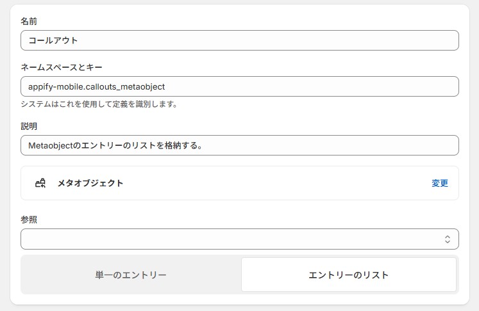The height and width of the screenshot is (311, 479).
Task: Click the appify-mobile.callouts_metaobject text
Action: (97, 87)
